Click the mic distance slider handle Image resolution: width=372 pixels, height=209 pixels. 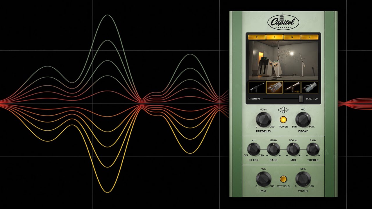[301, 99]
